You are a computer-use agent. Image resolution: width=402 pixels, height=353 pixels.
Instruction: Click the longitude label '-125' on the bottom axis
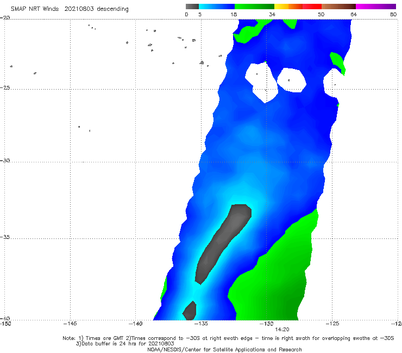332,324
